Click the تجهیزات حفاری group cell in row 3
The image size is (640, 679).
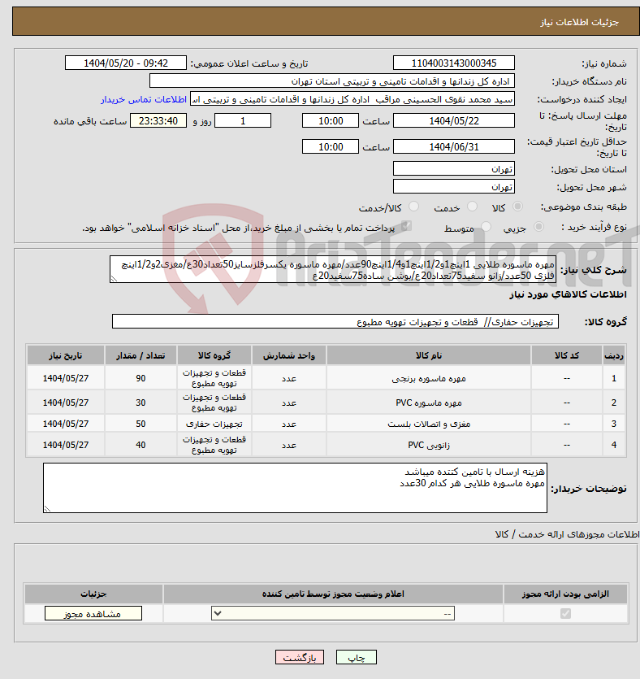click(x=214, y=424)
